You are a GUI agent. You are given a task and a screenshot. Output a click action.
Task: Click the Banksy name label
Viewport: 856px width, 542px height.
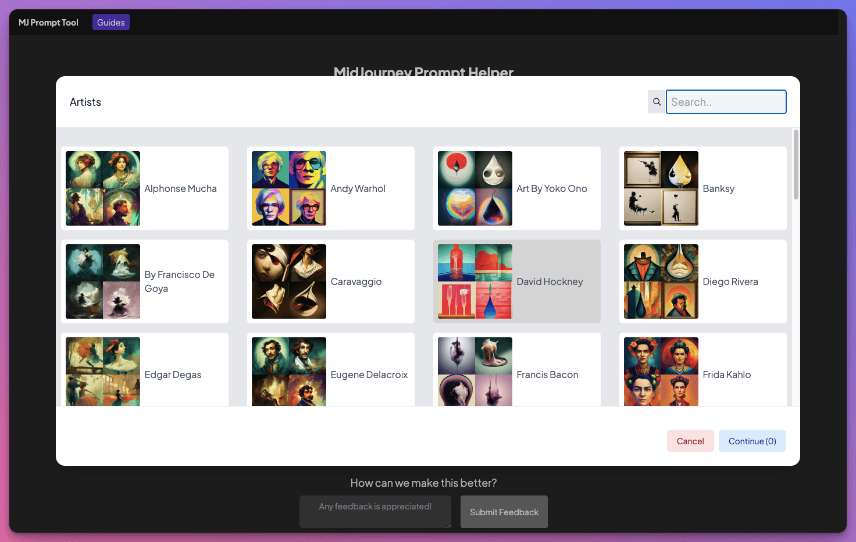coord(718,189)
